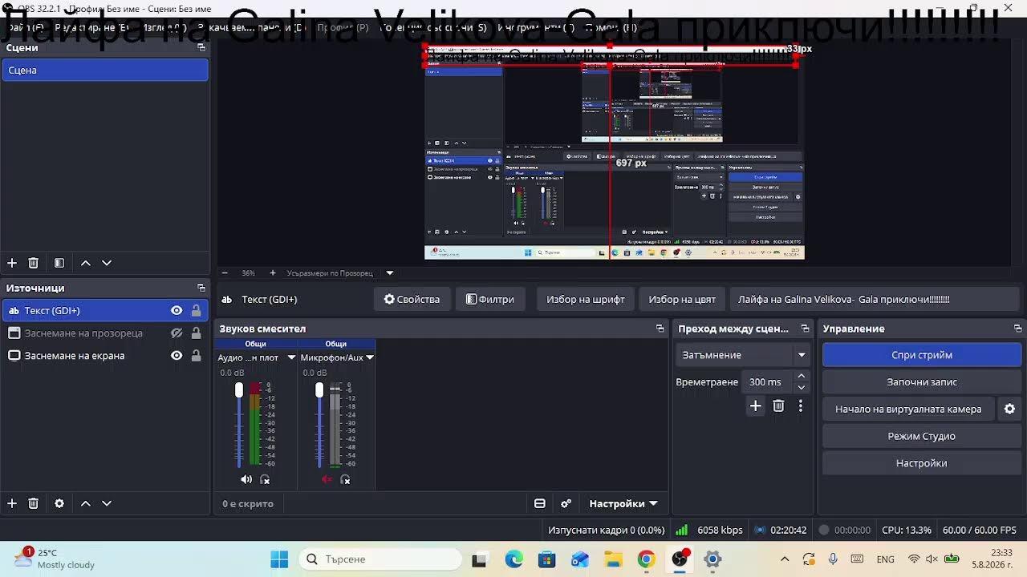Image resolution: width=1027 pixels, height=577 pixels.
Task: Click the text field containing Лайфа на Galina
Action: click(876, 300)
